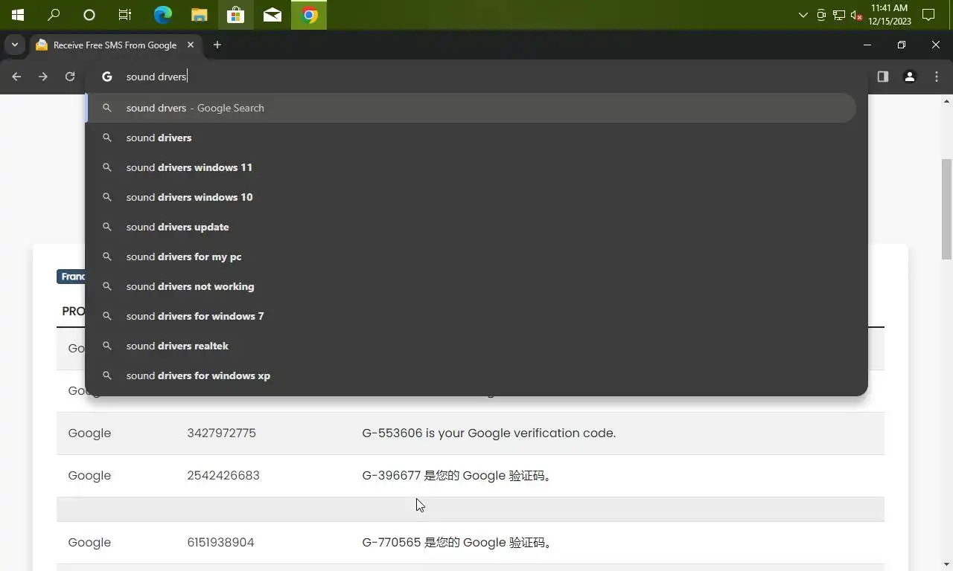Pick 'sound drivers windows 11' suggestion
Viewport: 953px width, 571px height.
pos(471,167)
